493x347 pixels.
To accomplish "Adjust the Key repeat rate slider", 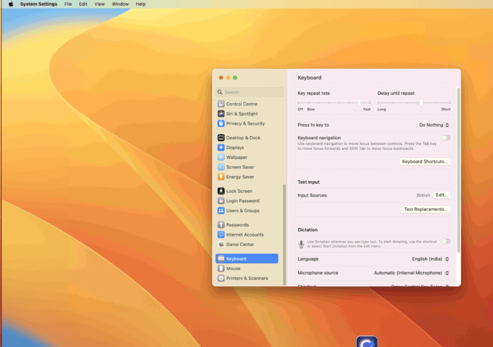I will pyautogui.click(x=359, y=103).
